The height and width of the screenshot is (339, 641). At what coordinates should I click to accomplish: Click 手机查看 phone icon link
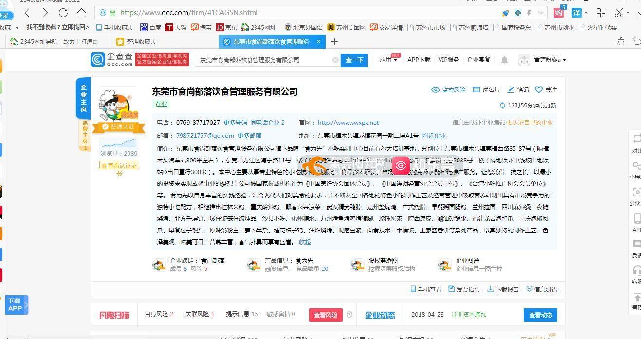point(426,289)
